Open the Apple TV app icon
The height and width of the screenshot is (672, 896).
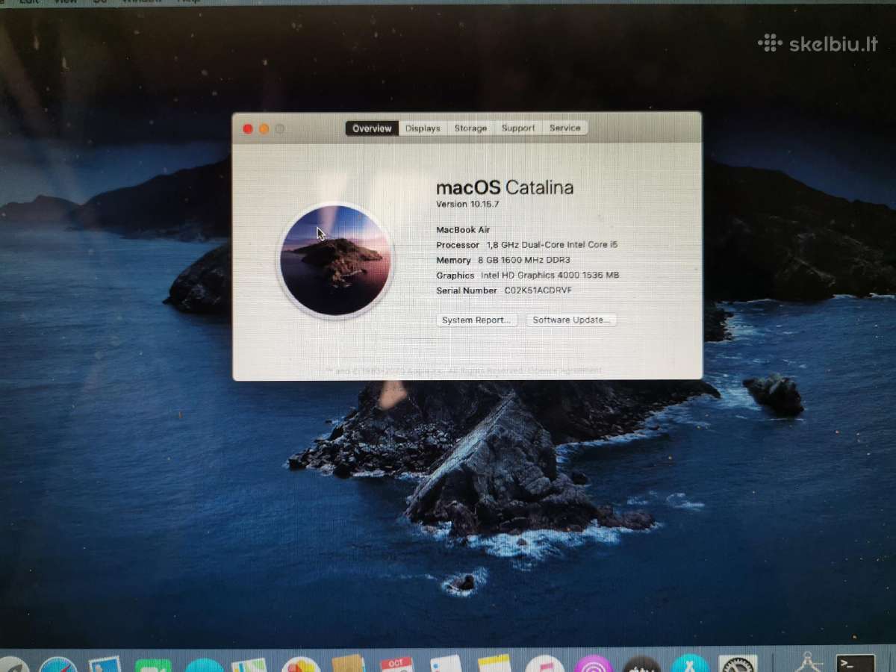pos(641,664)
